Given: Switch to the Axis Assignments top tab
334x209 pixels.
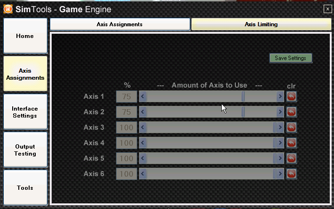Looking at the screenshot, I should (120, 24).
